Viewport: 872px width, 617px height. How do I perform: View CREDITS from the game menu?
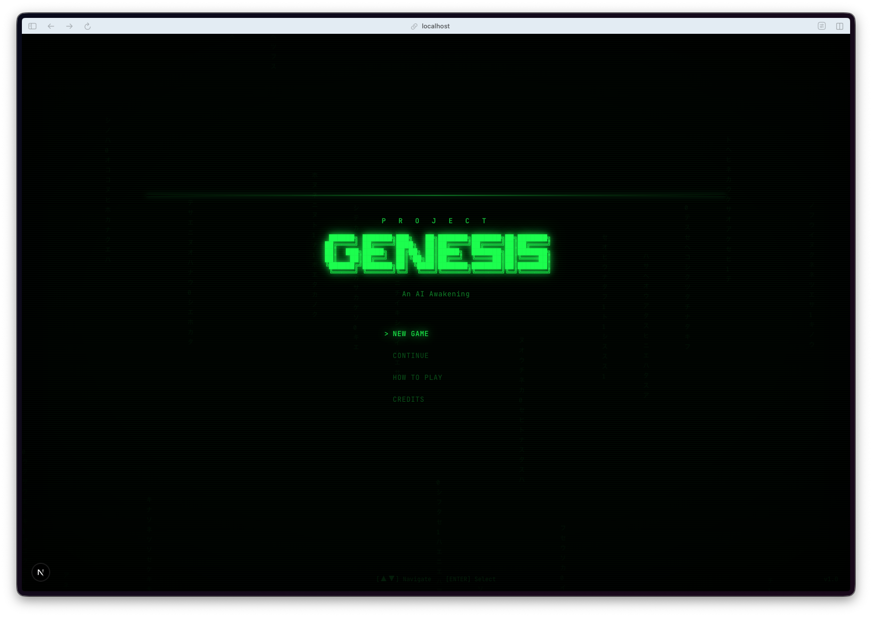(x=408, y=399)
